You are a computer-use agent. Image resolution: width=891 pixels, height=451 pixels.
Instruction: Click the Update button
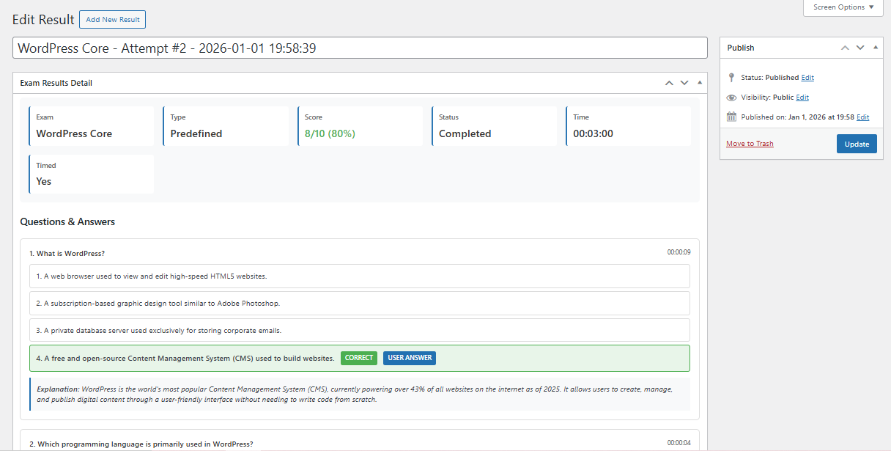coord(856,144)
